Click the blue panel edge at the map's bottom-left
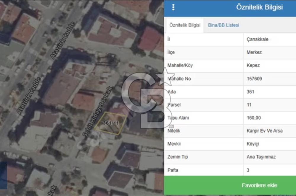Image resolution: width=296 pixels, height=196 pixels. 3,175
